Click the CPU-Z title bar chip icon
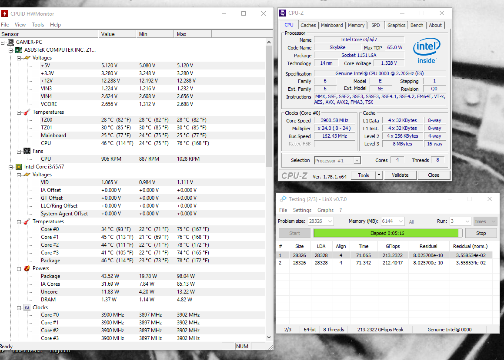Screen dimensions: 504x360 pyautogui.click(x=283, y=13)
